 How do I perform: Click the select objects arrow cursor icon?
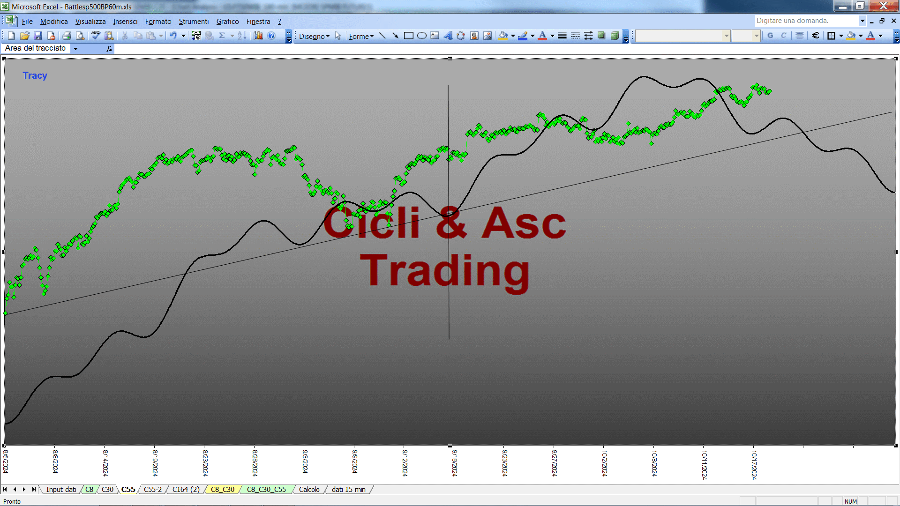coord(338,36)
